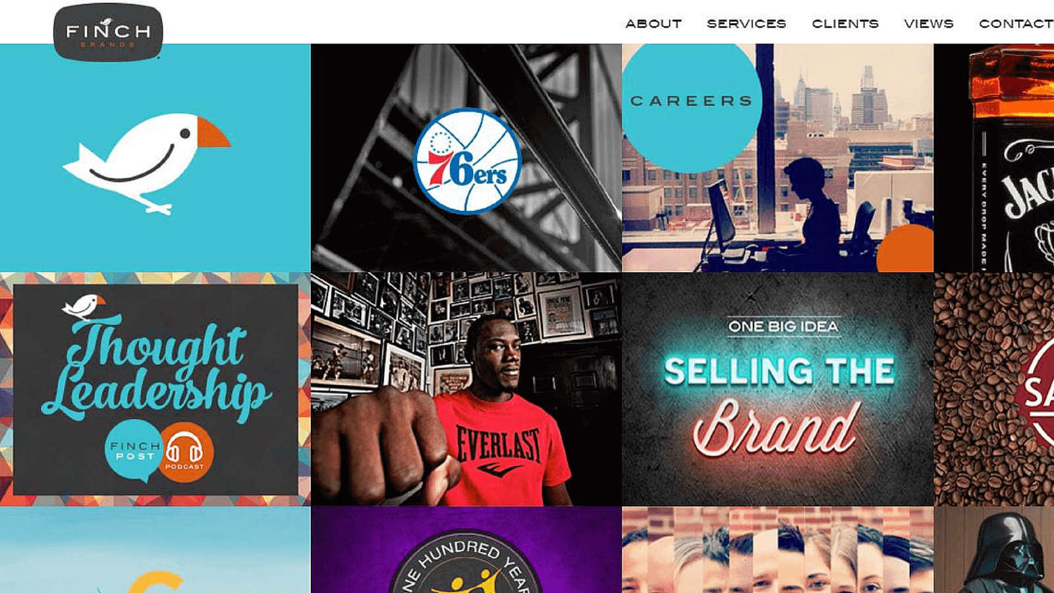The width and height of the screenshot is (1054, 593).
Task: Open the Contact navigation link
Action: (1016, 24)
